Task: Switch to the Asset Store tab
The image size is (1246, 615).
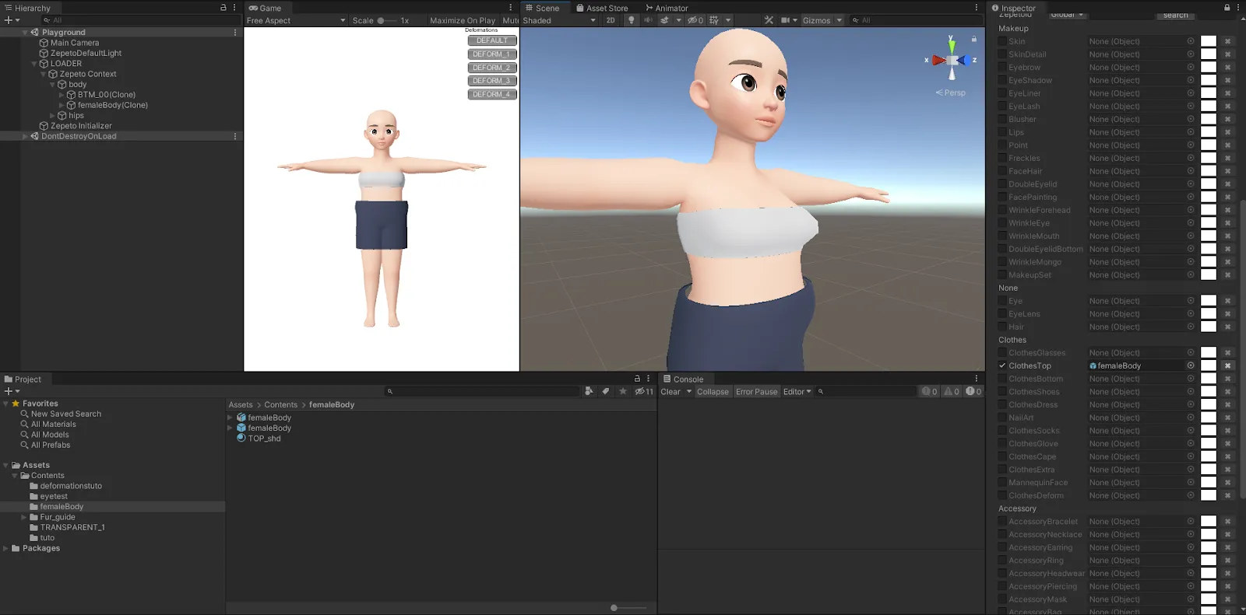Action: pos(602,8)
